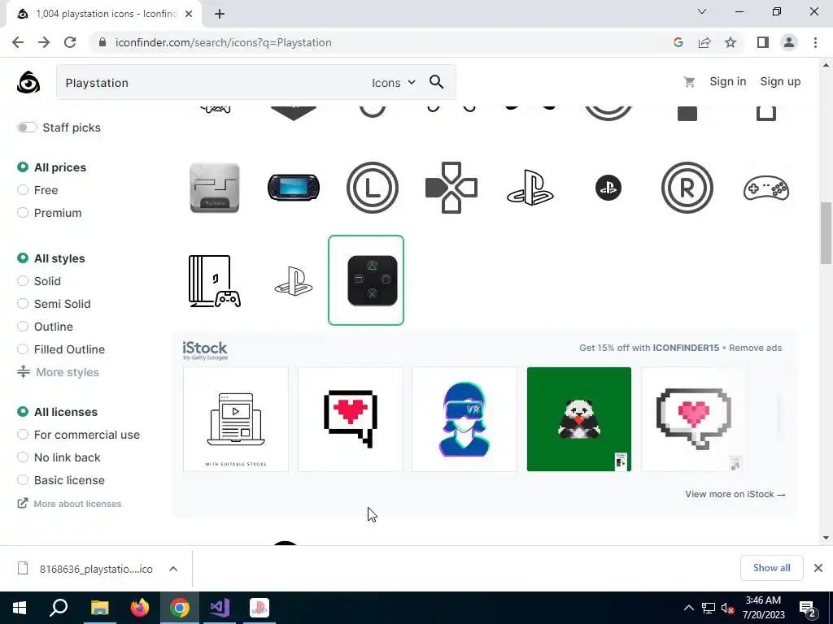Select the Premium price filter
This screenshot has width=833, height=624.
coord(22,213)
